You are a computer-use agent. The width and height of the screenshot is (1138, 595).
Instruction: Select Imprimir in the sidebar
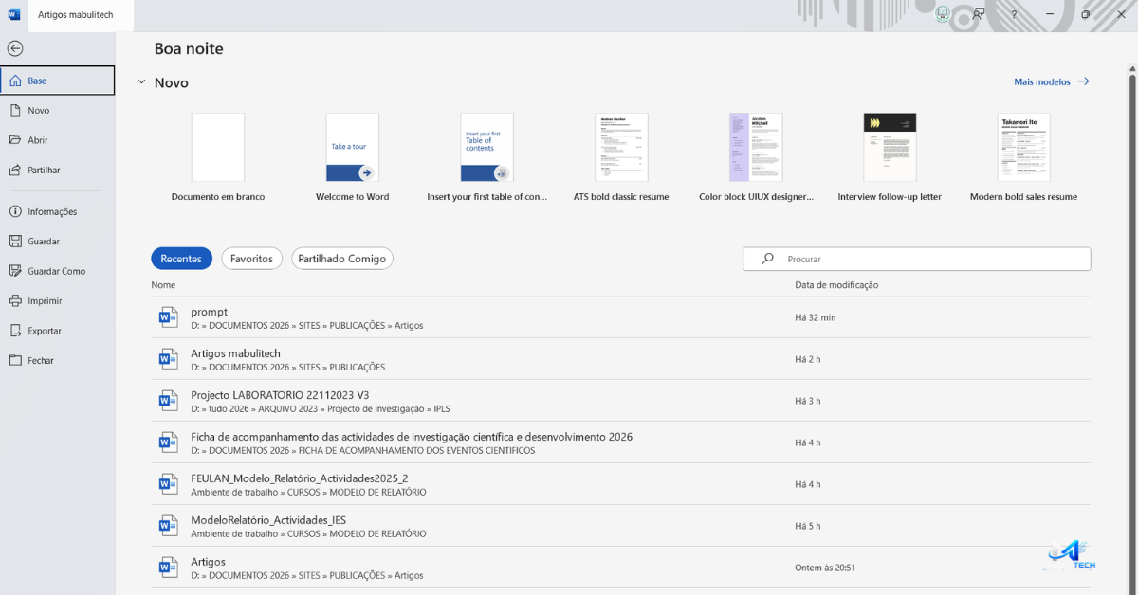[x=58, y=301]
